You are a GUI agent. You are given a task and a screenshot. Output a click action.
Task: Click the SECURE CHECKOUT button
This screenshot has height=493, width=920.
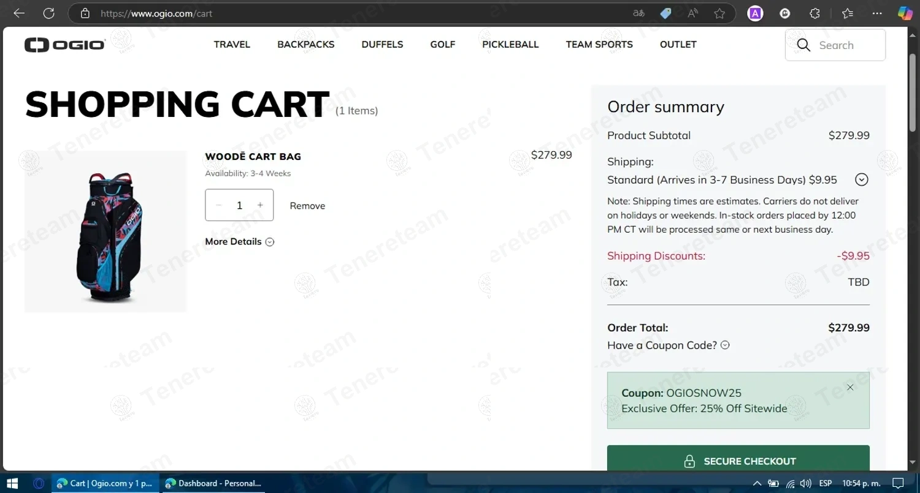[738, 459]
